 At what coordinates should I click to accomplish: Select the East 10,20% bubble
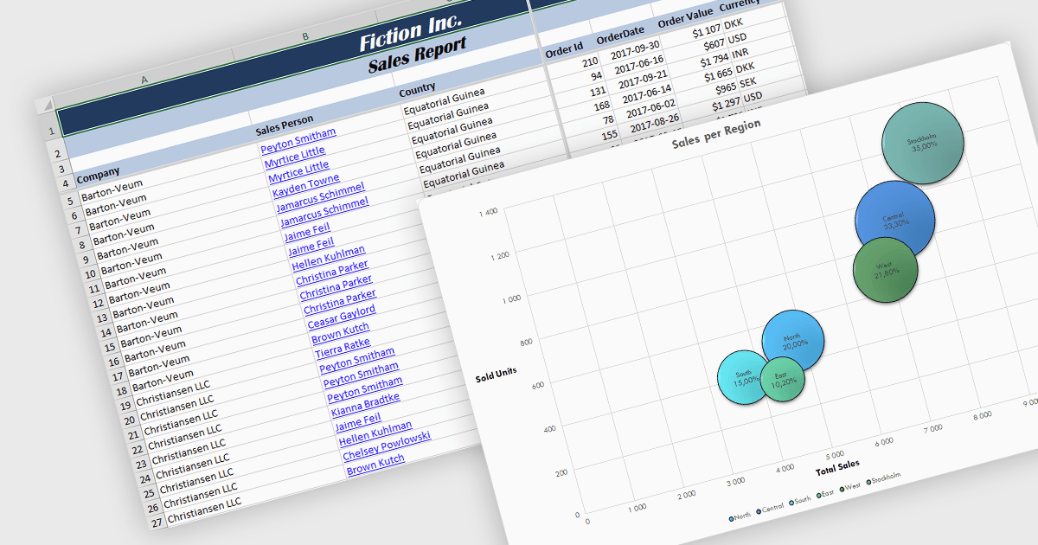[782, 379]
